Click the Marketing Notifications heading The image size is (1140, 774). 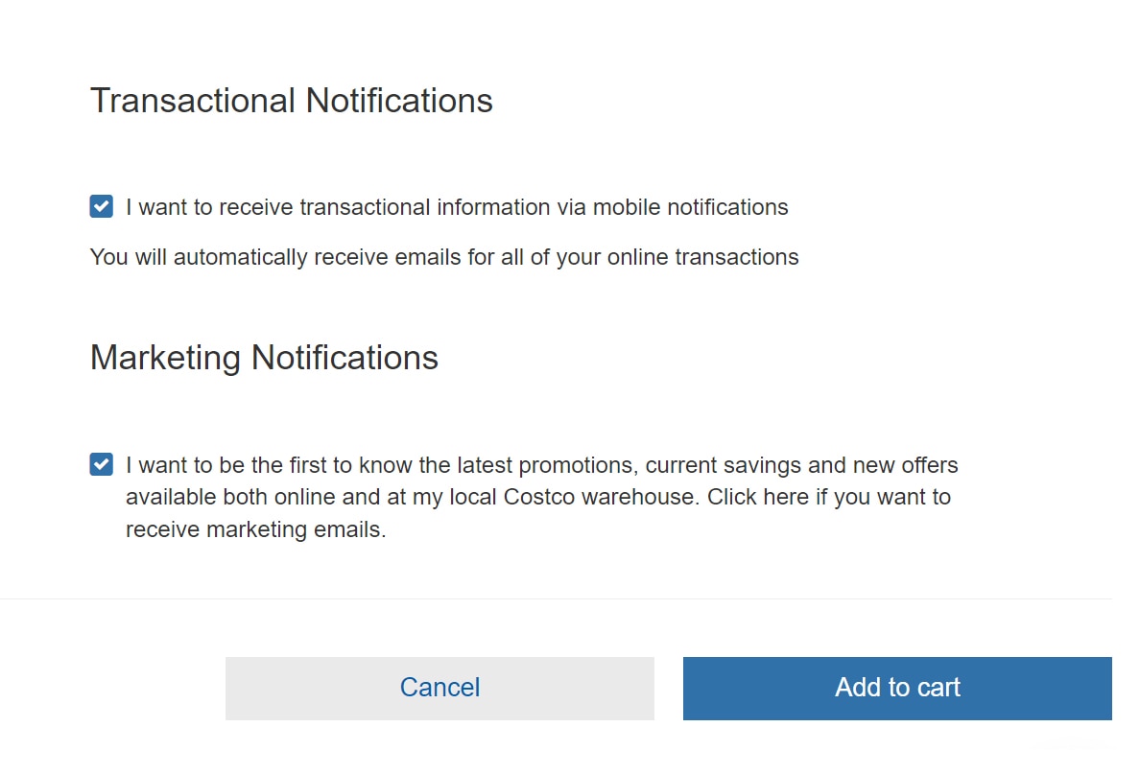(264, 358)
